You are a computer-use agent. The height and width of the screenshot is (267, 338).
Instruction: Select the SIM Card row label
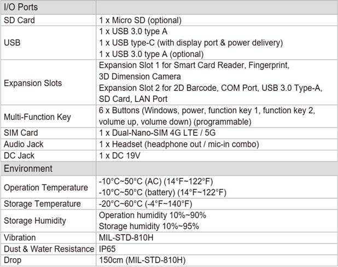[21, 132]
